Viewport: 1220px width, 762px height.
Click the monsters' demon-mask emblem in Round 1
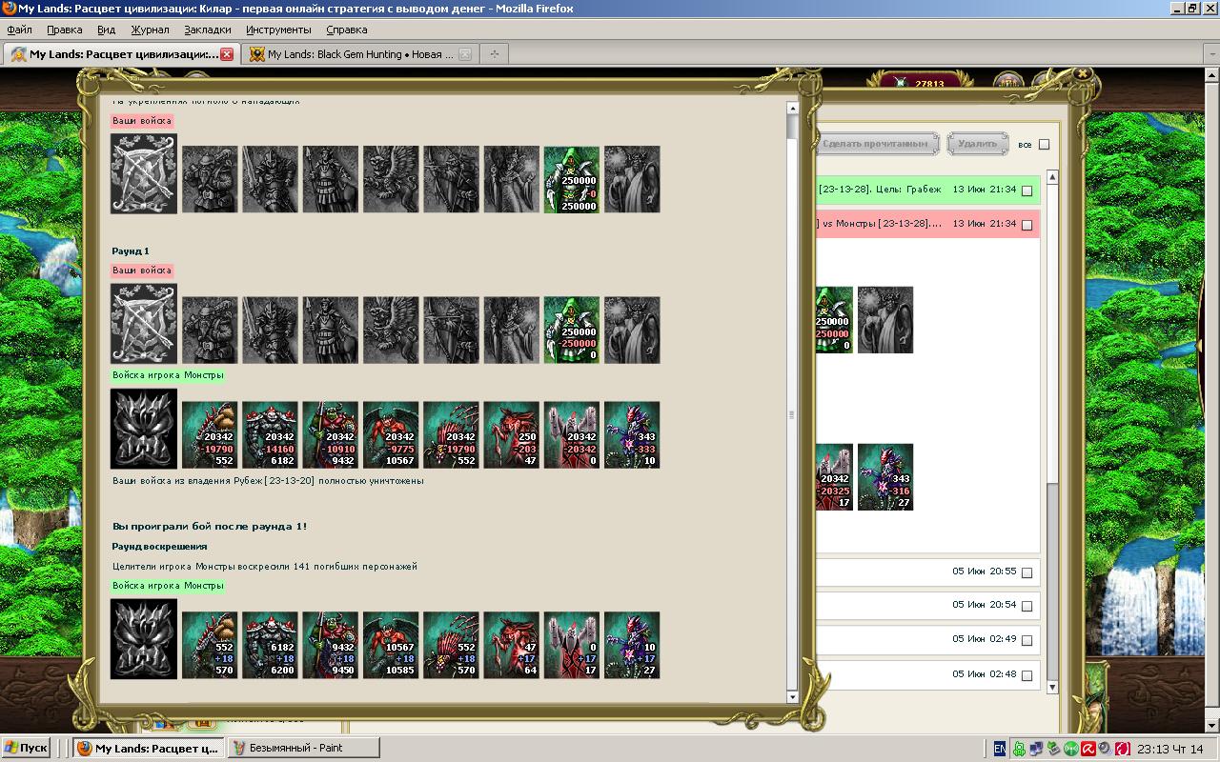click(x=144, y=429)
